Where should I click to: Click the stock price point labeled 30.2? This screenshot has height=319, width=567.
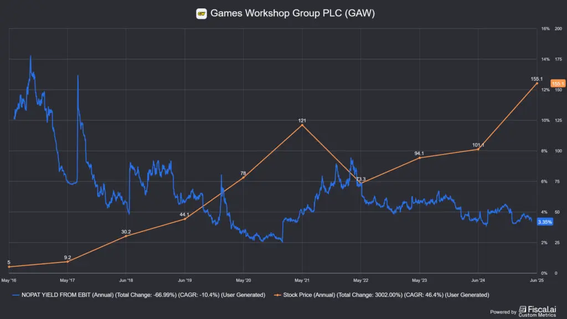(x=126, y=236)
